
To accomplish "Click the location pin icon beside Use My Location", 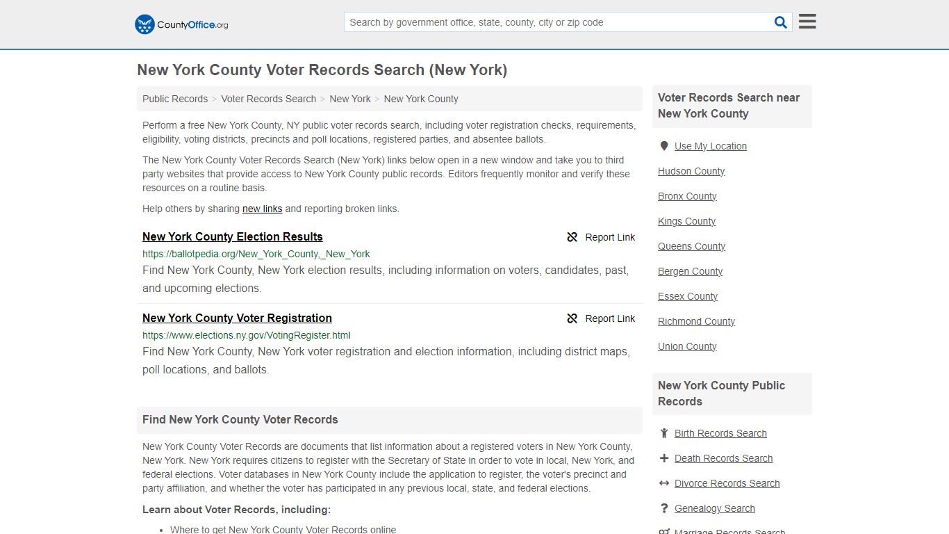I will pyautogui.click(x=664, y=146).
